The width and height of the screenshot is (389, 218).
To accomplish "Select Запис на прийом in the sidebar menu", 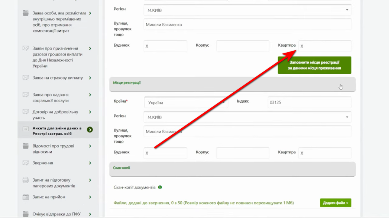I will click(49, 197).
